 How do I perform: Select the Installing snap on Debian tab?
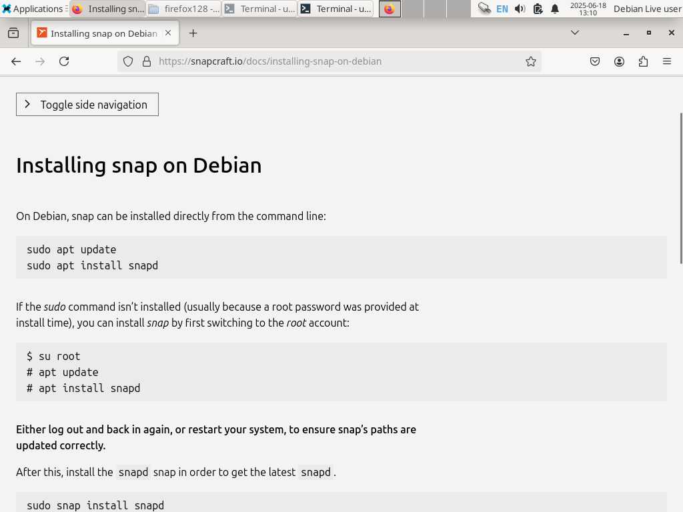(103, 33)
